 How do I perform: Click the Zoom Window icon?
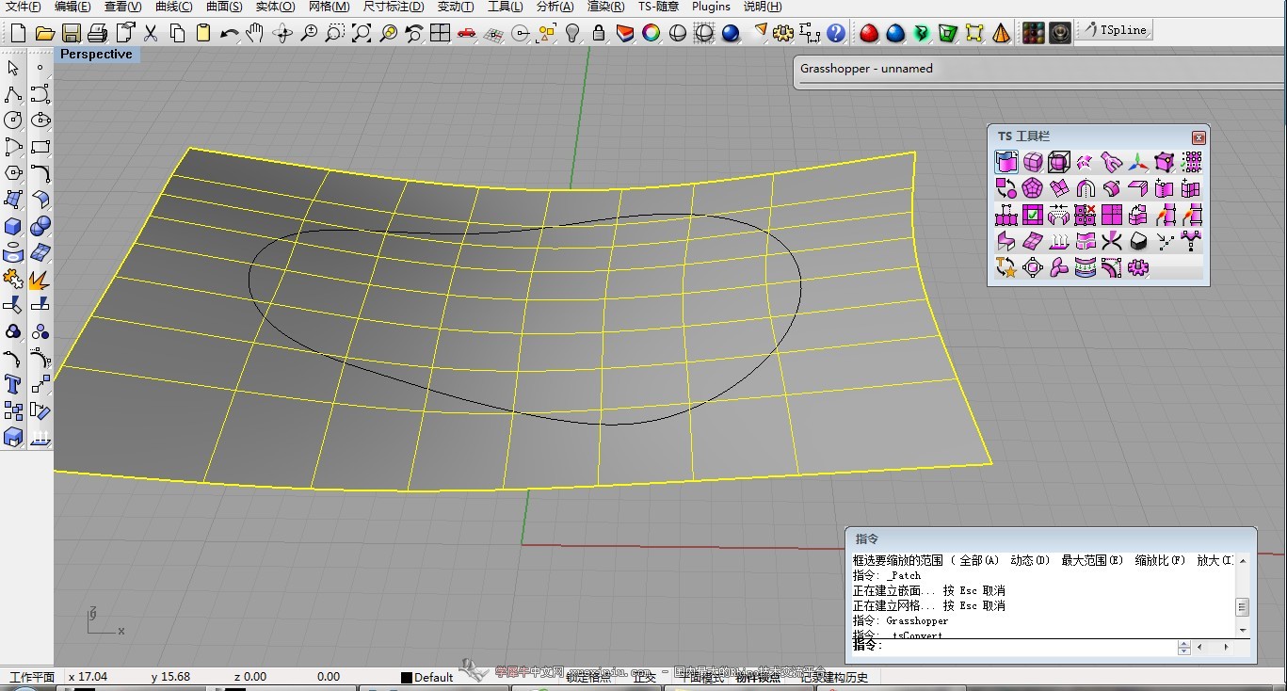(x=334, y=33)
